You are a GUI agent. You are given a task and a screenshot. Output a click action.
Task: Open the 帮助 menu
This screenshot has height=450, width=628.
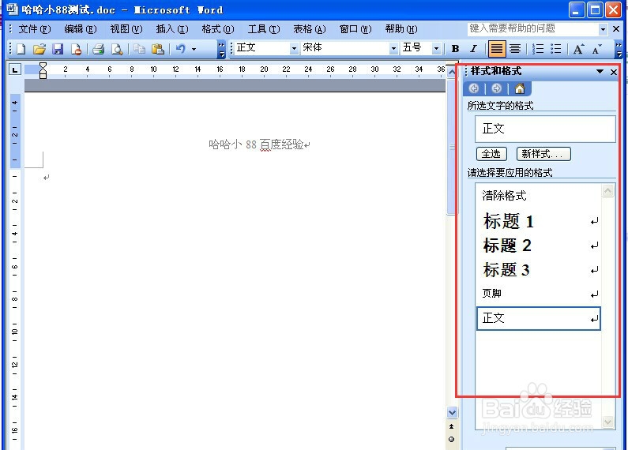point(401,29)
